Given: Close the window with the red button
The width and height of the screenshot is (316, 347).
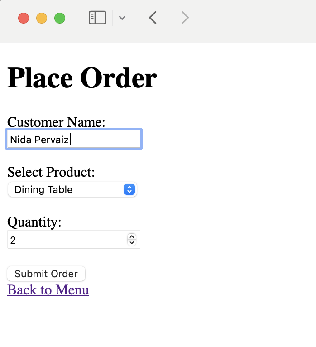Looking at the screenshot, I should tap(24, 18).
